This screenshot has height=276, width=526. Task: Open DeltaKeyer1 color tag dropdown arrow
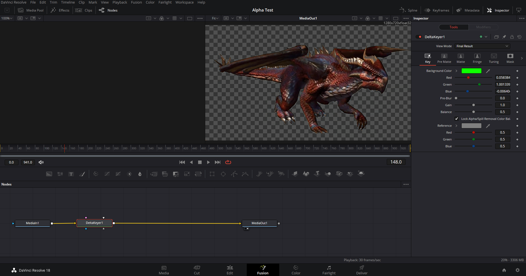click(486, 37)
